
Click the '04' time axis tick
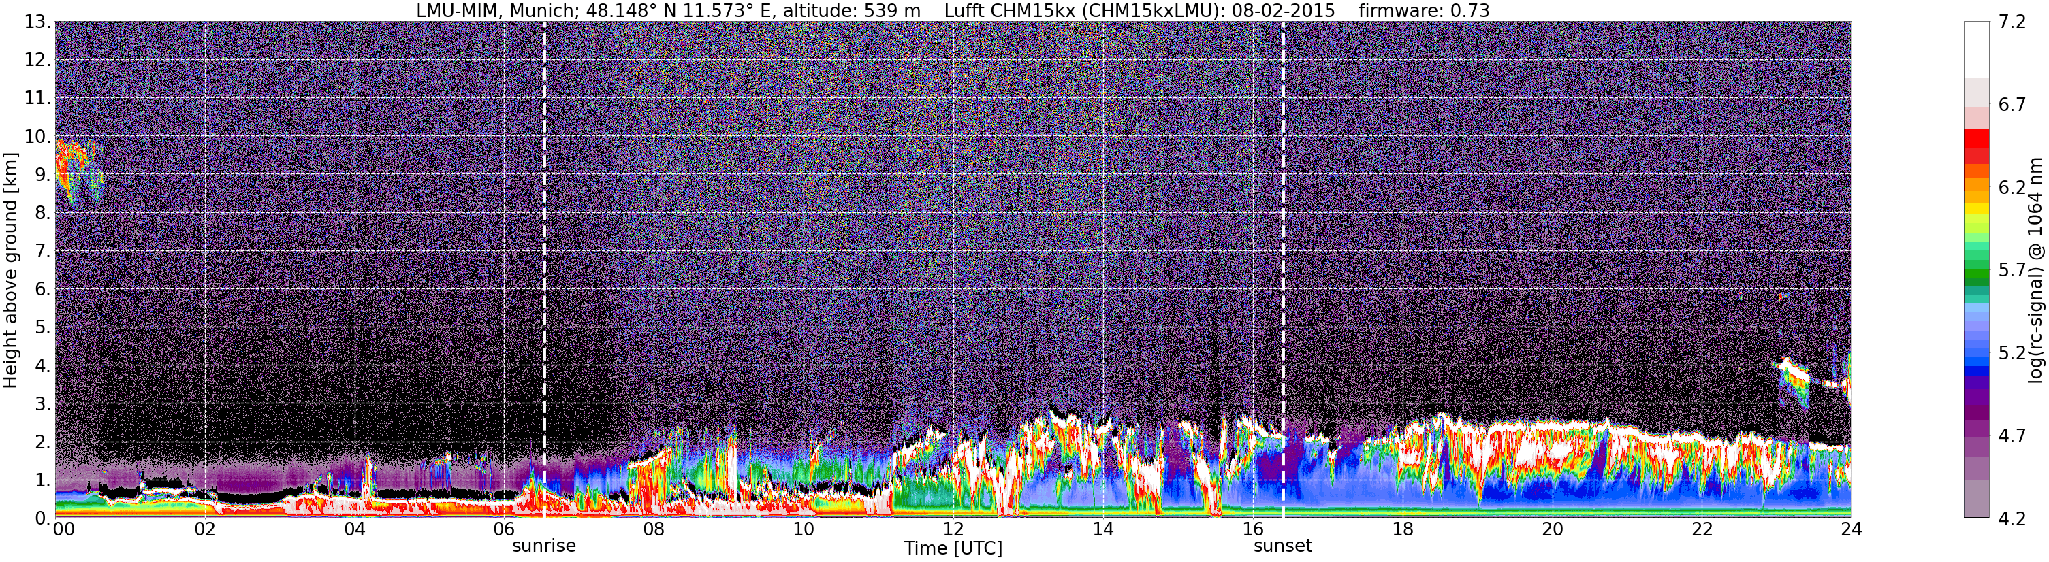click(355, 529)
